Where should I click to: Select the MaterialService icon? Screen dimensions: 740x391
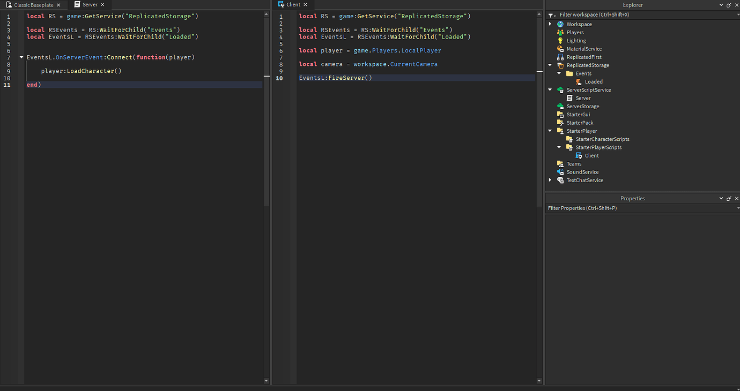560,49
